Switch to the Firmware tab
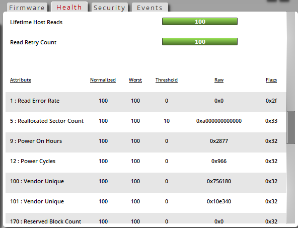 [27, 8]
